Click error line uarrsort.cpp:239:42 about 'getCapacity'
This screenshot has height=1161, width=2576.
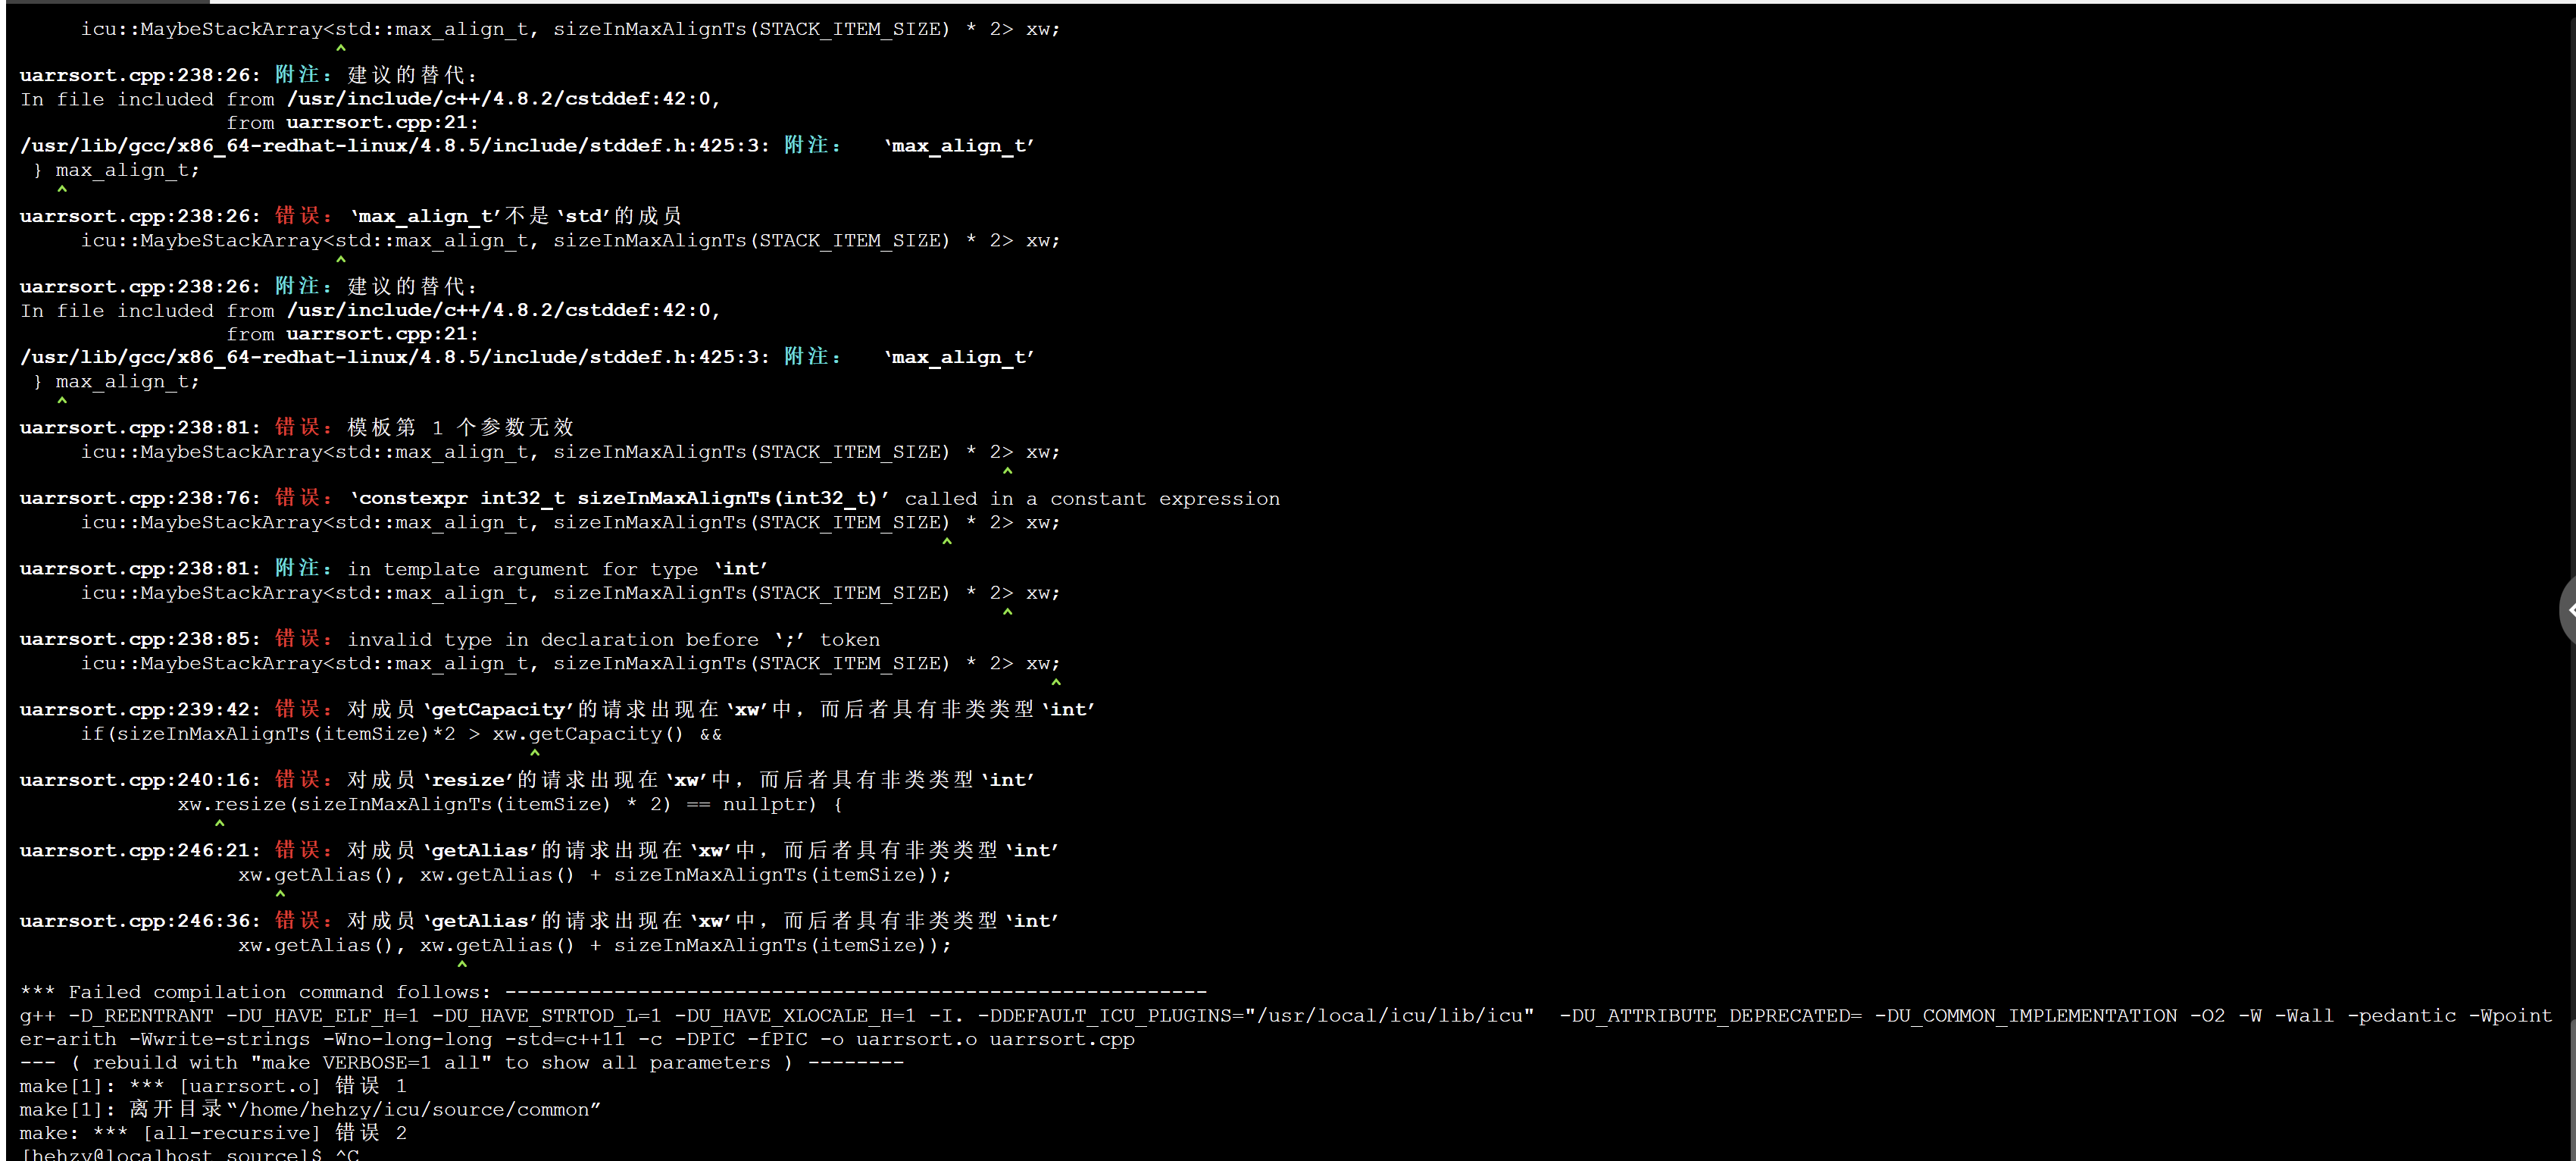click(557, 709)
